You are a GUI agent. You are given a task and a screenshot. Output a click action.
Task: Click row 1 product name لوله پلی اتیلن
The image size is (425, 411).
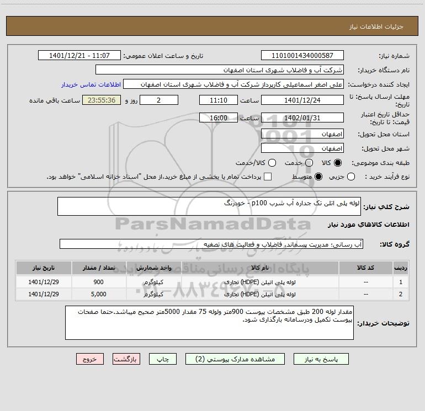click(260, 282)
